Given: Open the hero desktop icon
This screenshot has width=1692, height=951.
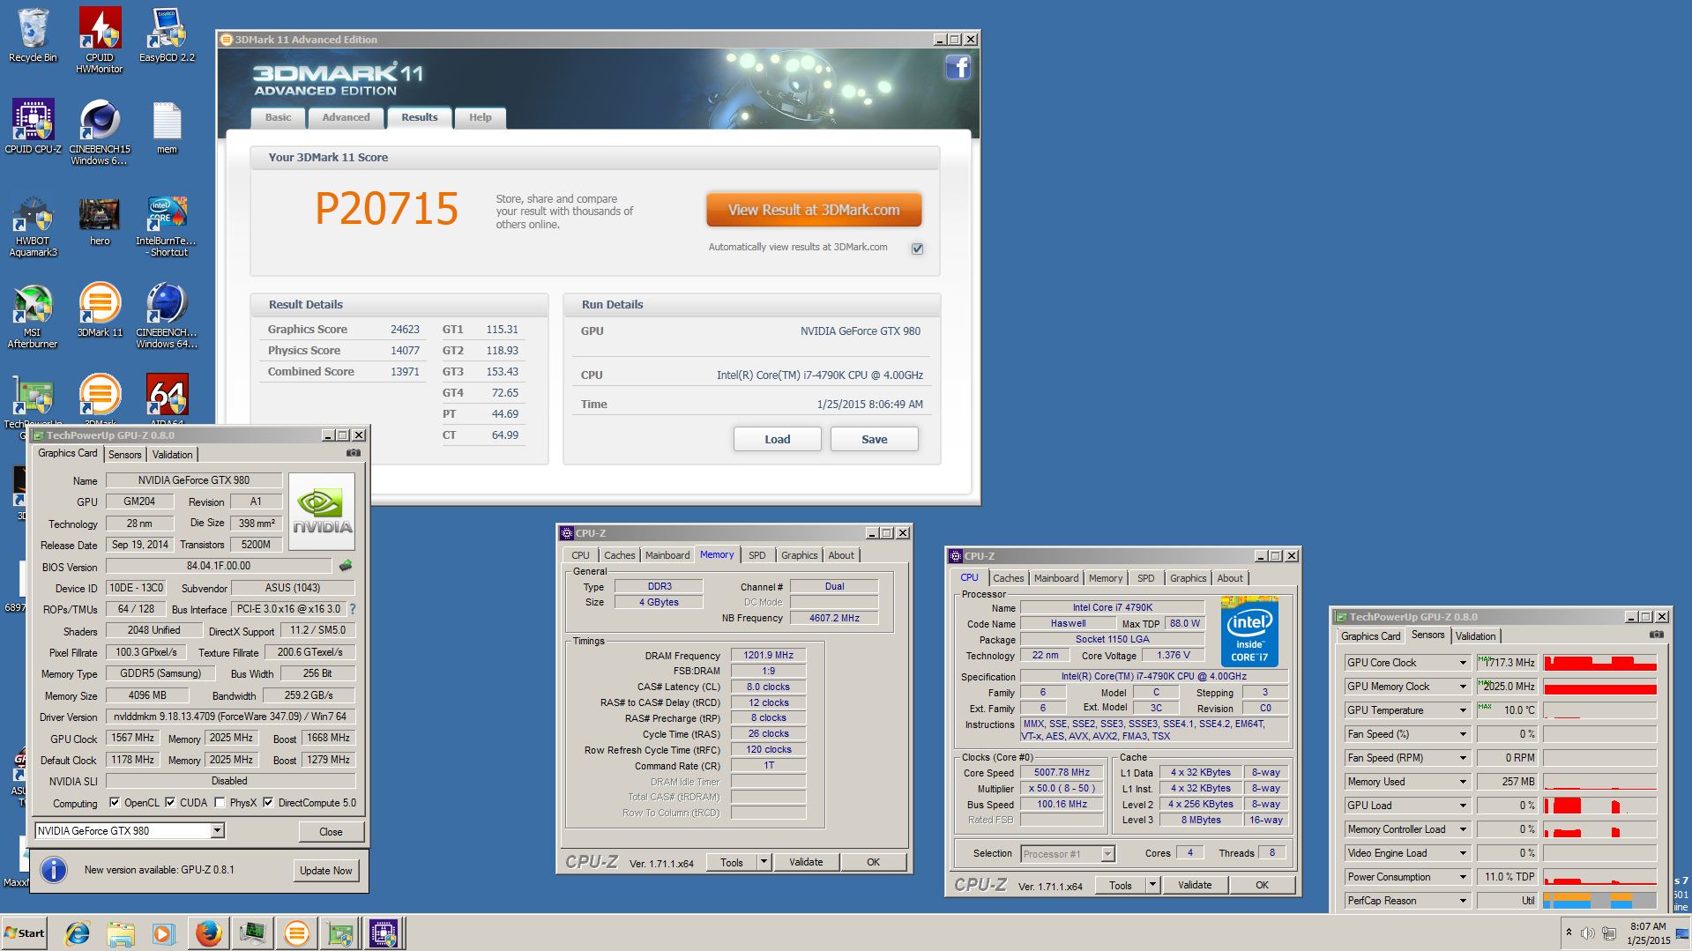Looking at the screenshot, I should pos(100,222).
